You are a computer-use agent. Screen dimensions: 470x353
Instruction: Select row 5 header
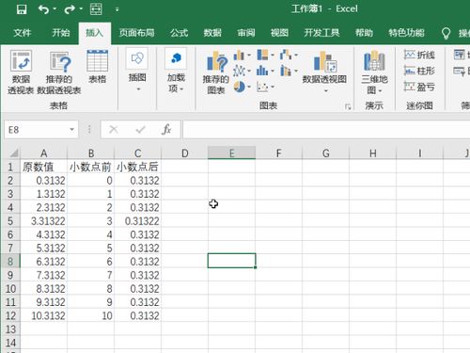(x=10, y=221)
